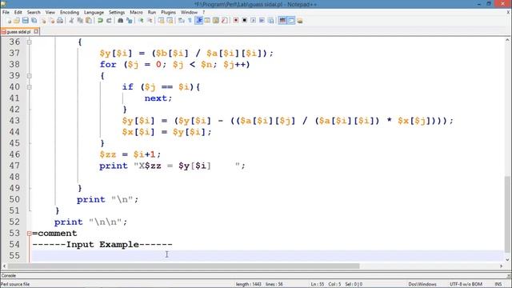Click the vertical scrollbar up arrow

tap(507, 40)
